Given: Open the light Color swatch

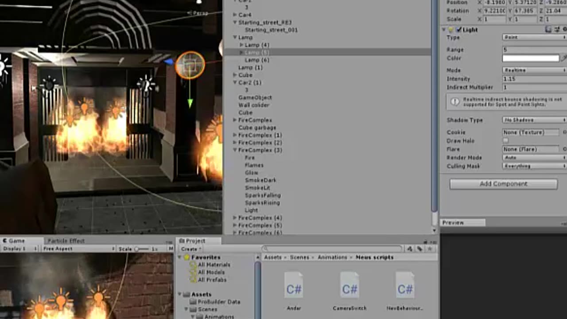Looking at the screenshot, I should tap(531, 58).
